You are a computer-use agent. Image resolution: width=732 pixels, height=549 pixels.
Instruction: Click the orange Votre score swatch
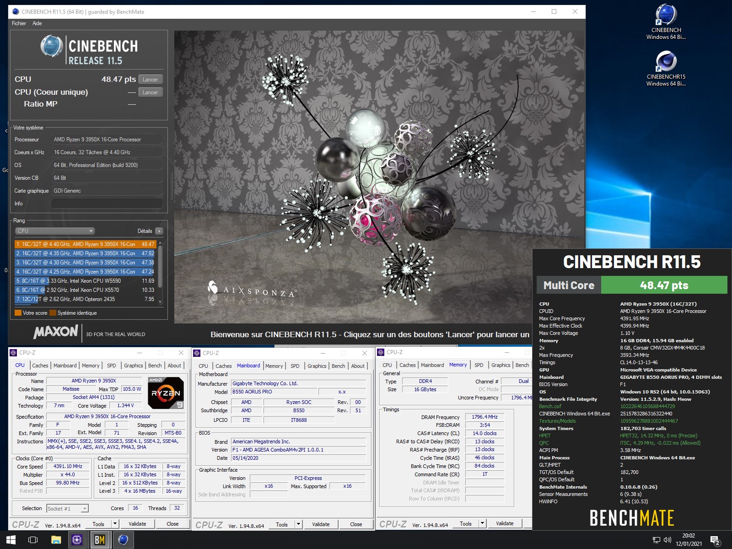tap(18, 313)
